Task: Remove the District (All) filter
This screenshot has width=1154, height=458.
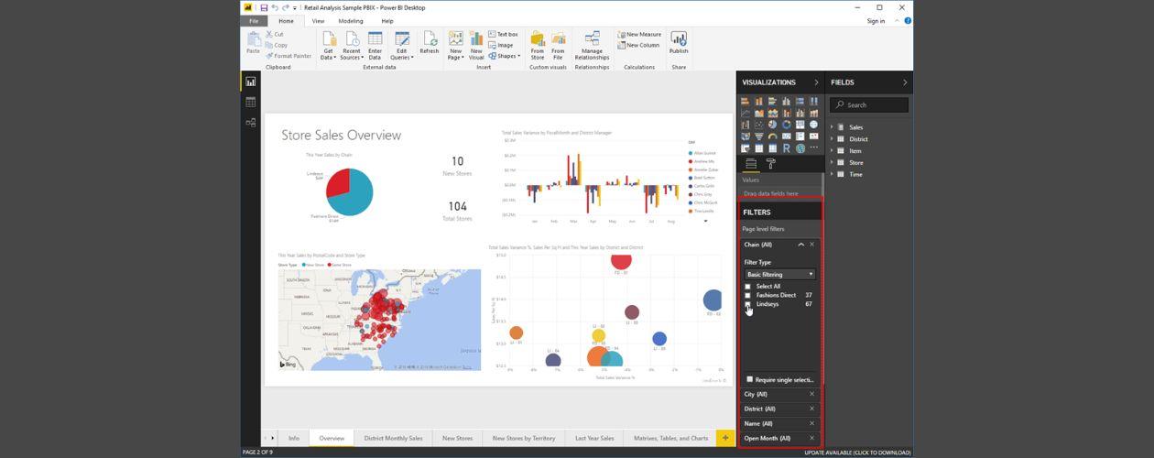Action: pos(811,409)
